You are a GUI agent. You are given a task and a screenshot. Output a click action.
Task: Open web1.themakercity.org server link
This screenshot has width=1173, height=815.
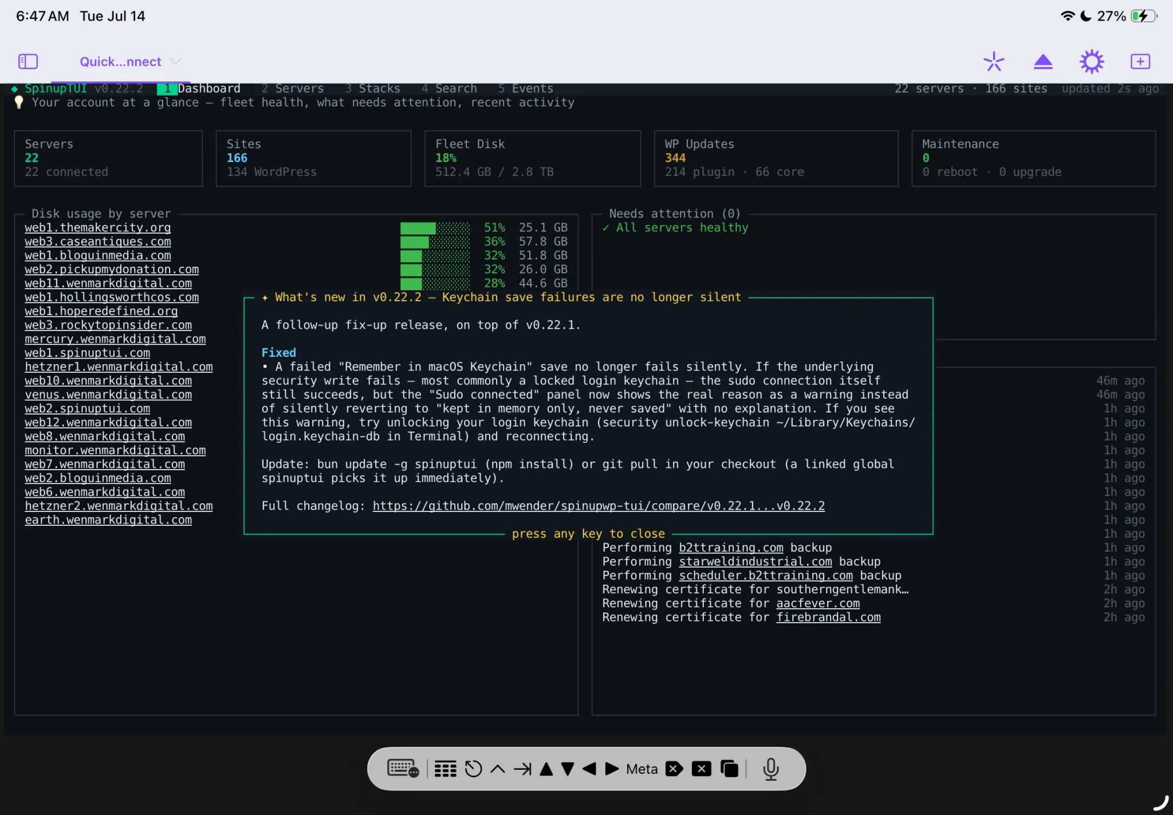coord(97,227)
